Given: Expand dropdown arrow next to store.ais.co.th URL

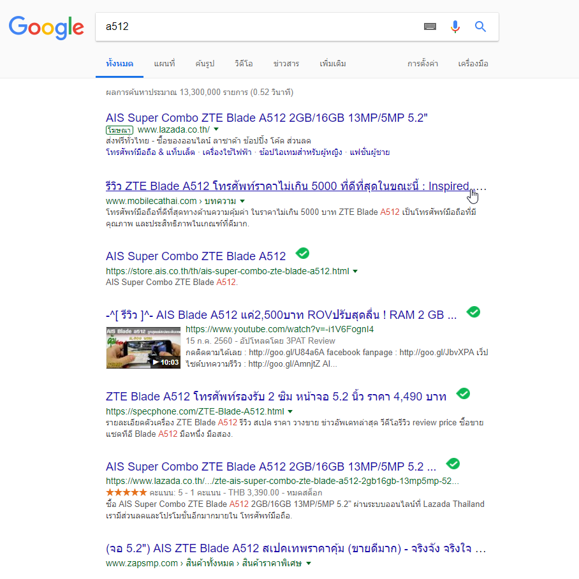Looking at the screenshot, I should (355, 272).
